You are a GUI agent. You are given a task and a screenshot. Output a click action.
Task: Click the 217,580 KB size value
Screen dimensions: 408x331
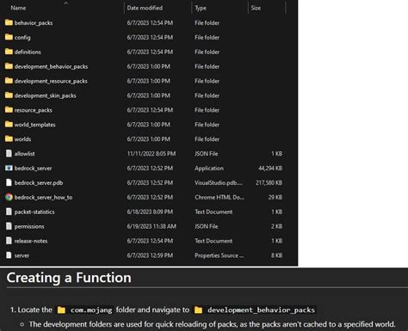269,182
